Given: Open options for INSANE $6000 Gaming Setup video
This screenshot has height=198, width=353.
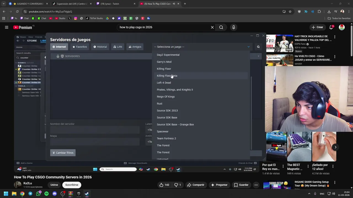Looking at the screenshot, I should click(x=335, y=182).
